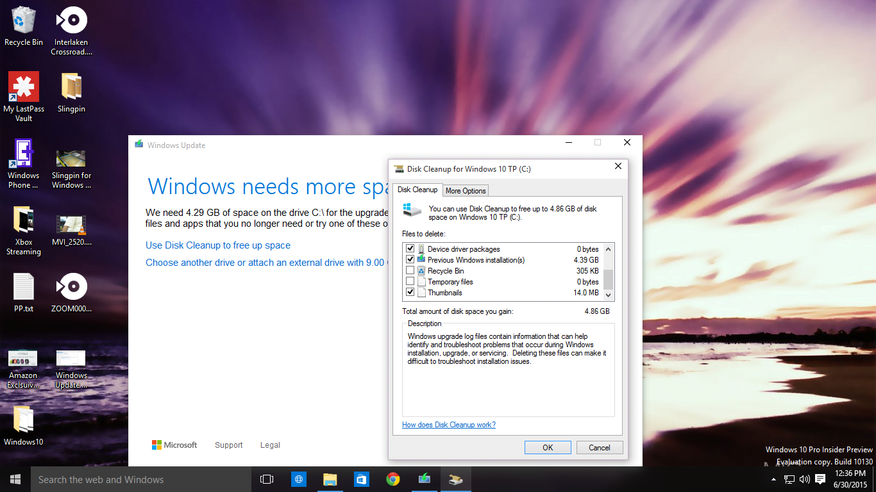This screenshot has height=492, width=876.
Task: Click Cancel in Disk Cleanup dialog
Action: point(600,448)
